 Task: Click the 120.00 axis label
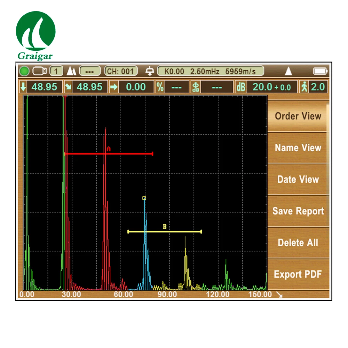217,294
